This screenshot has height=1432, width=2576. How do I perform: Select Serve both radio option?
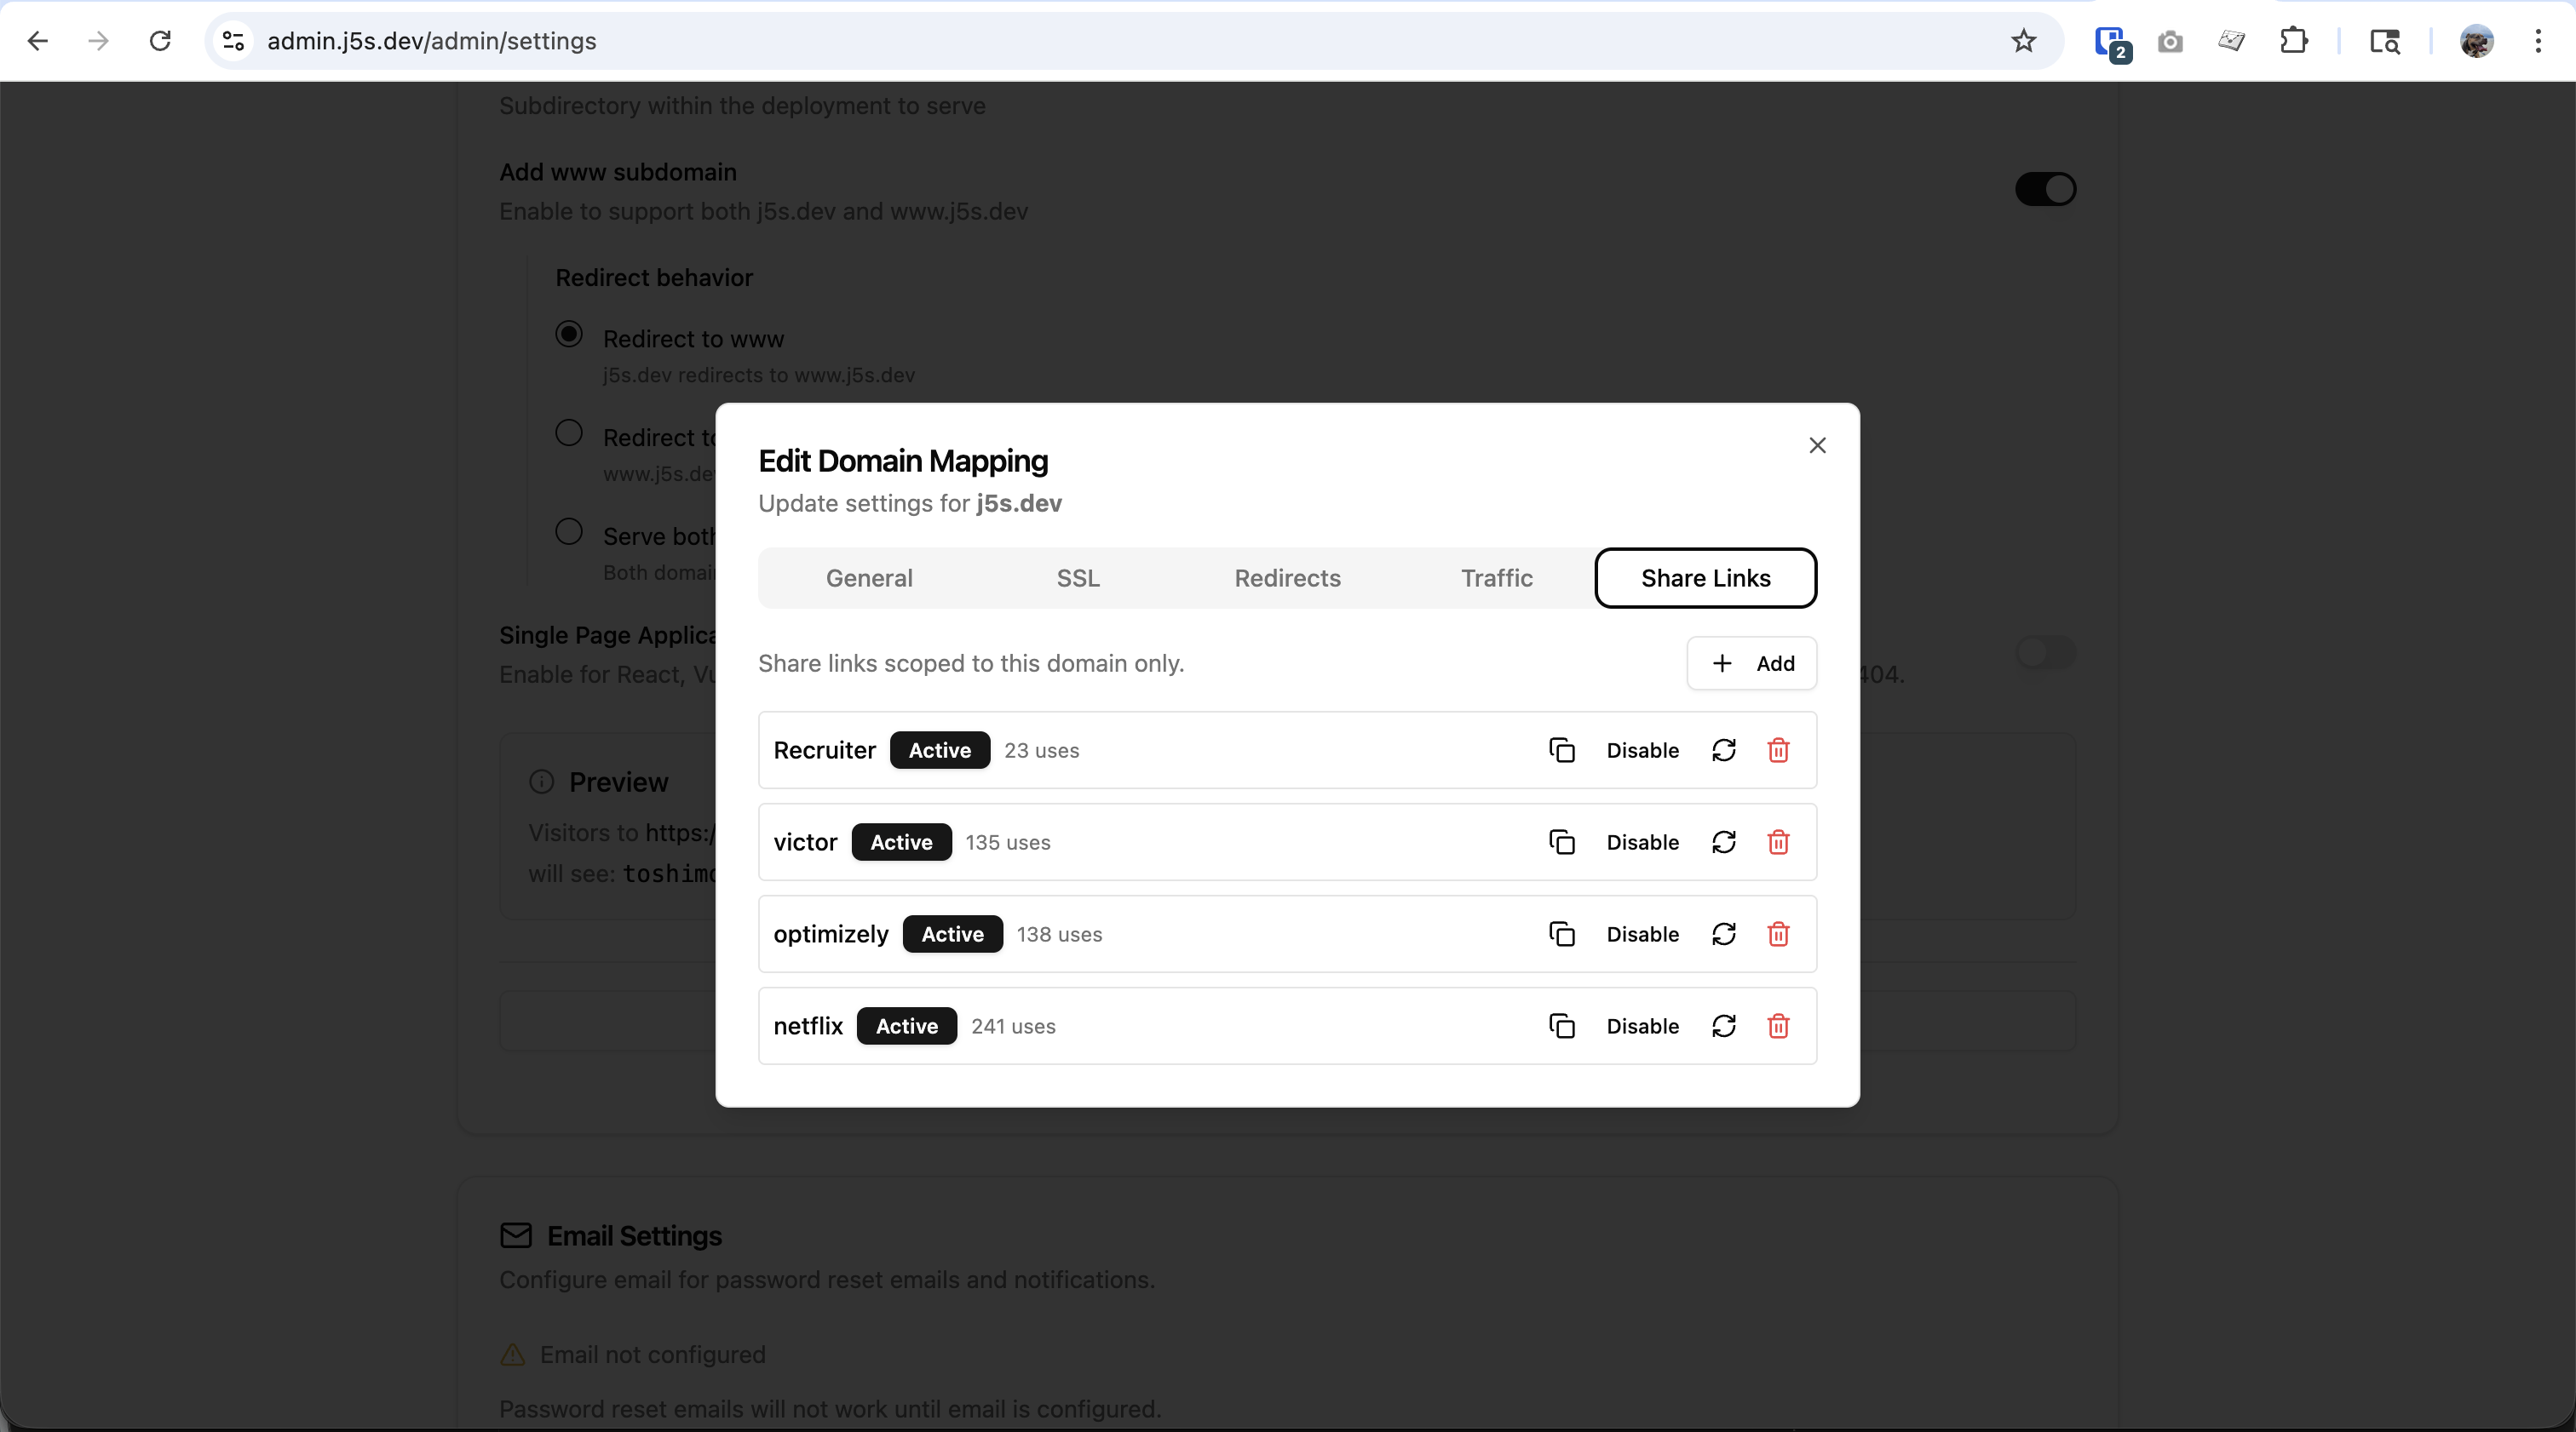(569, 531)
